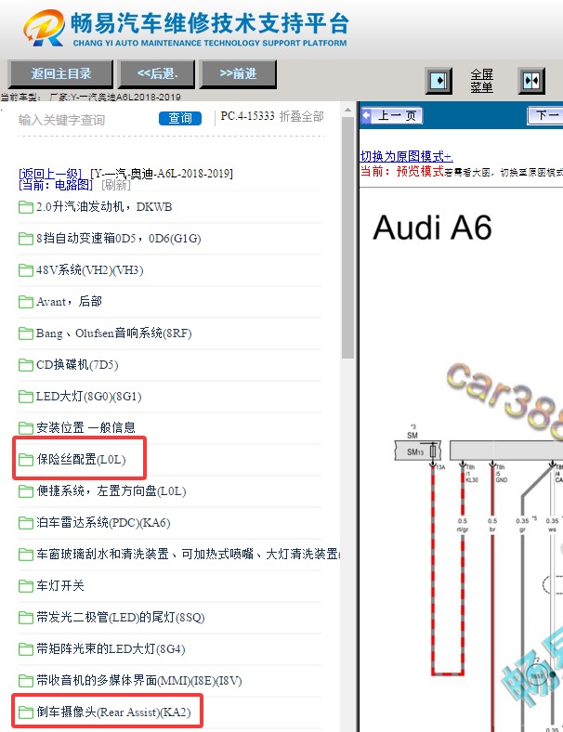Go forward with the >>前进 button

[238, 73]
